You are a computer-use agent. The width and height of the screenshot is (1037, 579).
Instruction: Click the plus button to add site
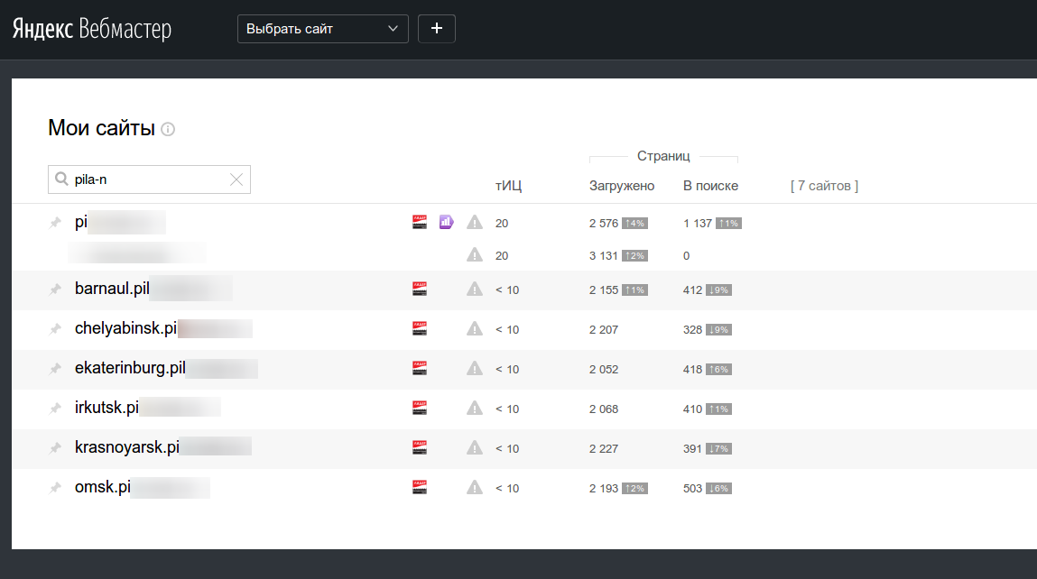(x=437, y=29)
